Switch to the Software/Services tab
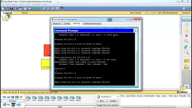Viewport: 192px width, 108px height. click(x=92, y=23)
